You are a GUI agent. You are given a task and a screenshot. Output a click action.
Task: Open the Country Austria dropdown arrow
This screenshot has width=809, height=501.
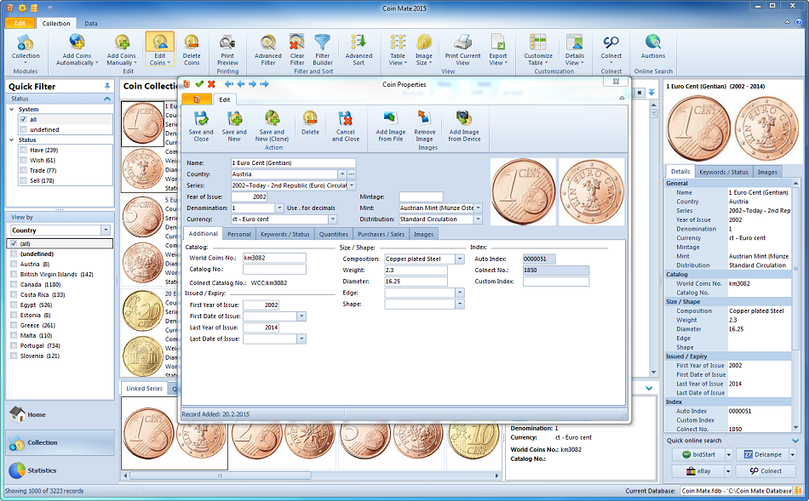341,174
